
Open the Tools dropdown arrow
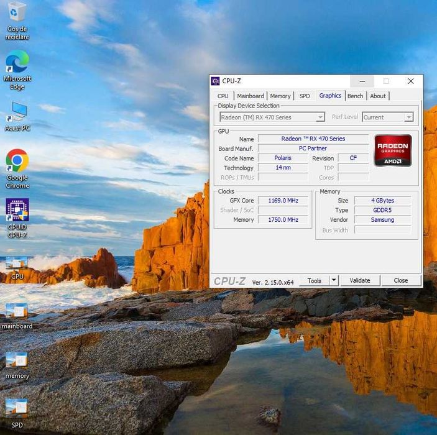click(334, 280)
